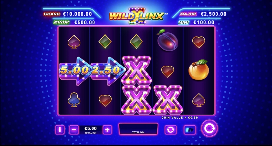Click the €5.00 total bet field
Screen dimensions: 272x146
91,130
